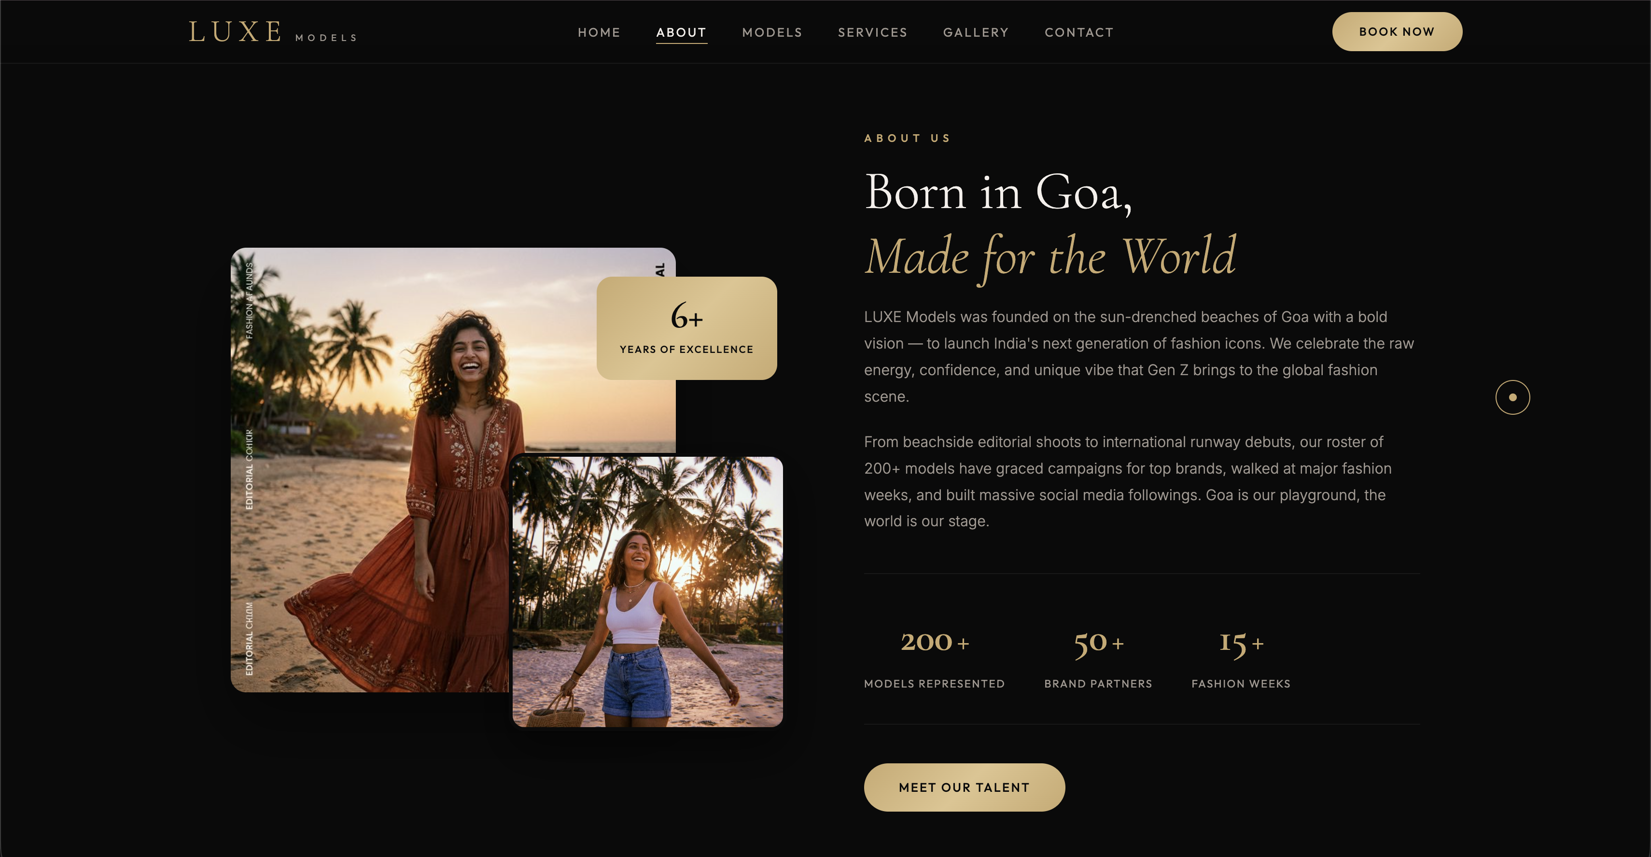Click the Born in Goa heading

coord(998,192)
